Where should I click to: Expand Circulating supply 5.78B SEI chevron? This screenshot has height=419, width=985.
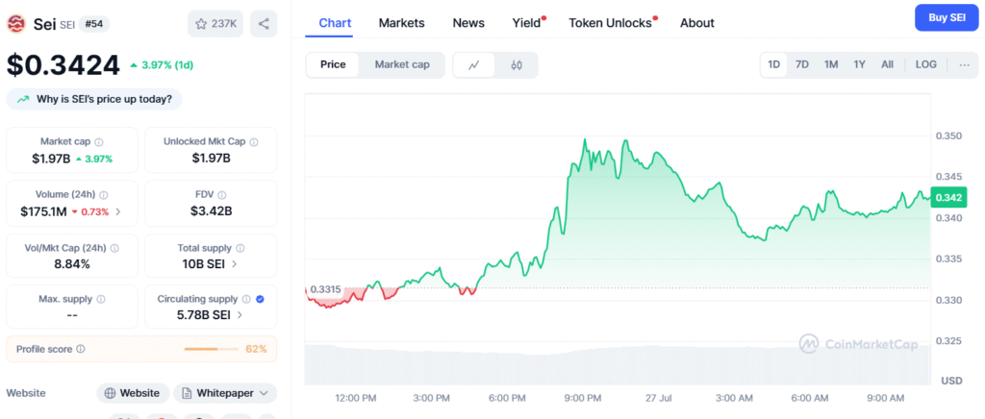240,315
